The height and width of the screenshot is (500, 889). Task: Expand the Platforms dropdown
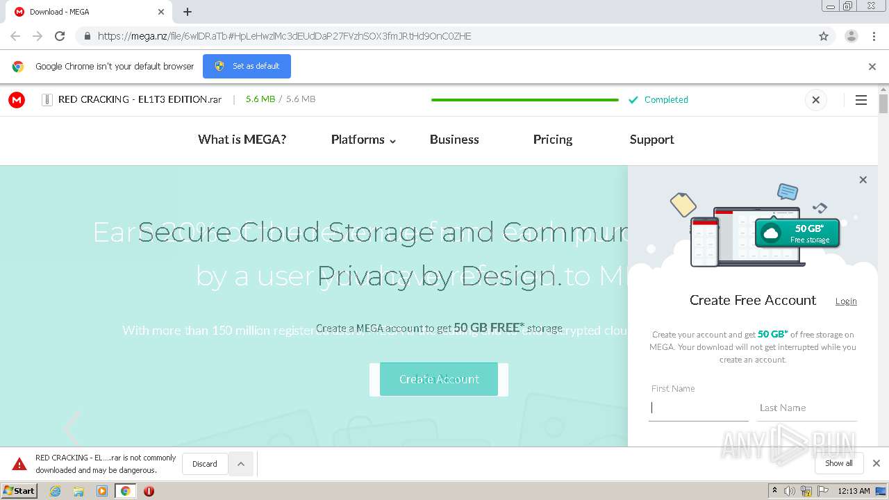click(363, 140)
